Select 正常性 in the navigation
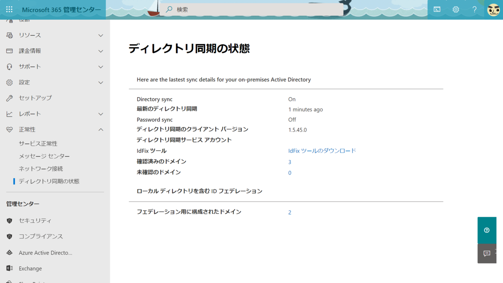The image size is (503, 283). [x=27, y=130]
